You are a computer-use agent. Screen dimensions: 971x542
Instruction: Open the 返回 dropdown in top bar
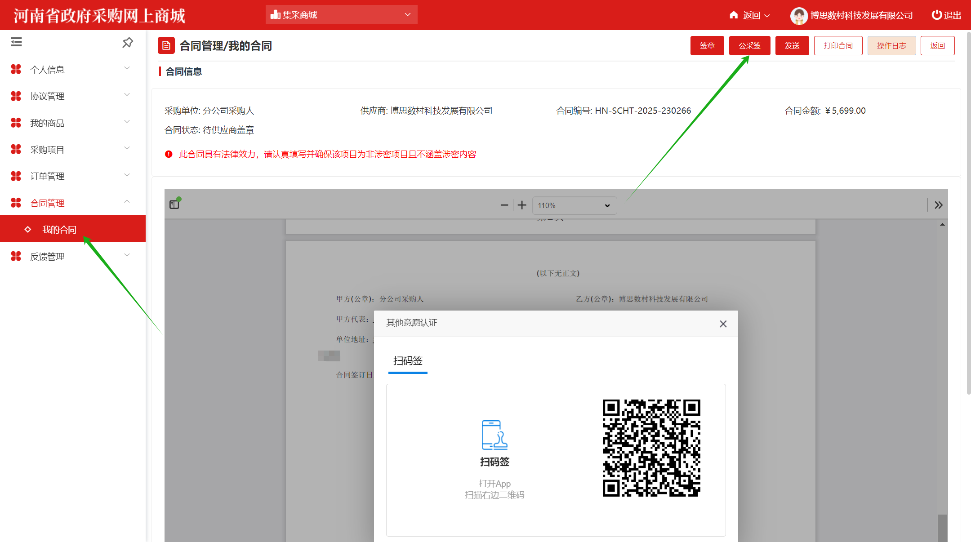point(757,15)
